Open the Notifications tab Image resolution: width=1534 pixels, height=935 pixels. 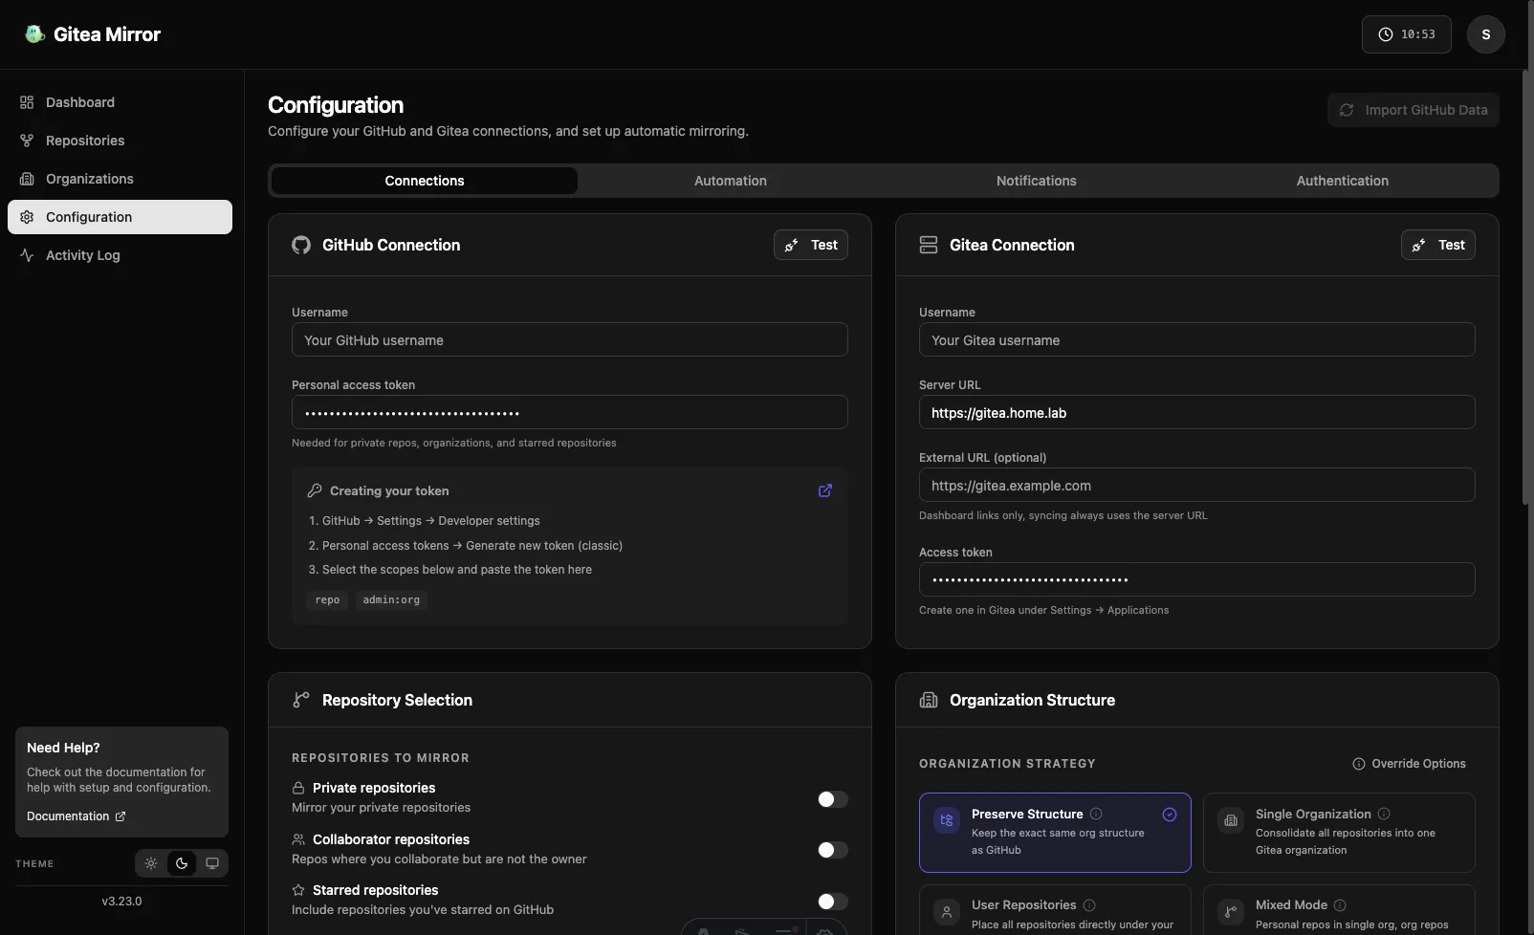[x=1037, y=181]
